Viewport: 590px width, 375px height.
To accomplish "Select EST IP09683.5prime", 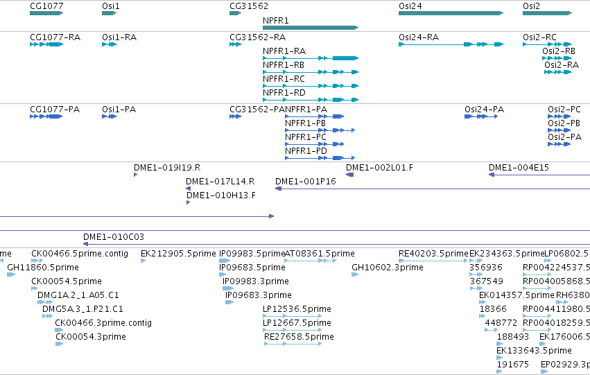I will coord(252,268).
